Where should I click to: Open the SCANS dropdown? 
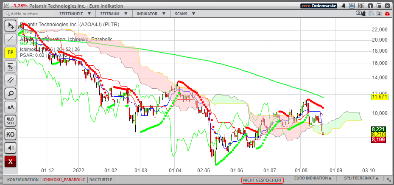pos(185,14)
